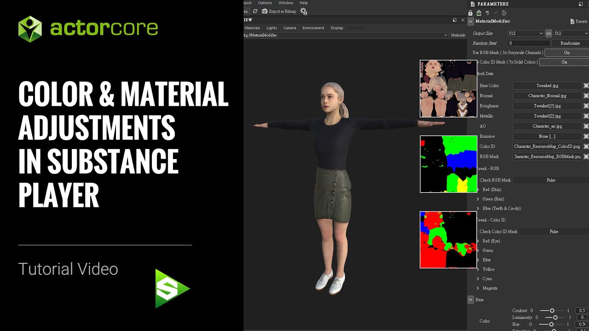Click the Export as Bitmap label
This screenshot has width=589, height=331.
(x=283, y=11)
